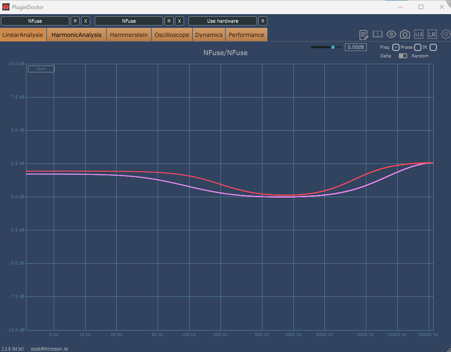Click the 20000 Hz axis label

(x=428, y=334)
